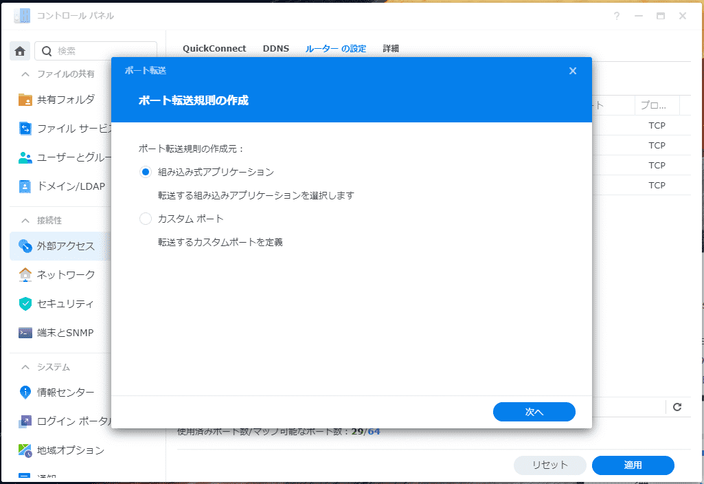The width and height of the screenshot is (704, 484).
Task: Click the 外部アクセス icon
Action: 25,246
